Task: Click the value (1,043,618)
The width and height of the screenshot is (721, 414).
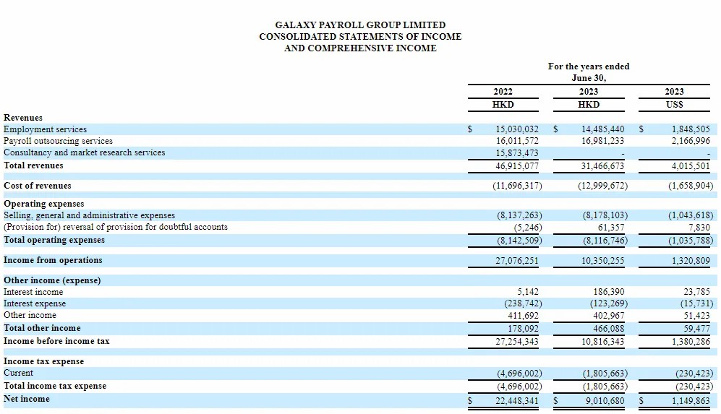Action: (x=691, y=215)
